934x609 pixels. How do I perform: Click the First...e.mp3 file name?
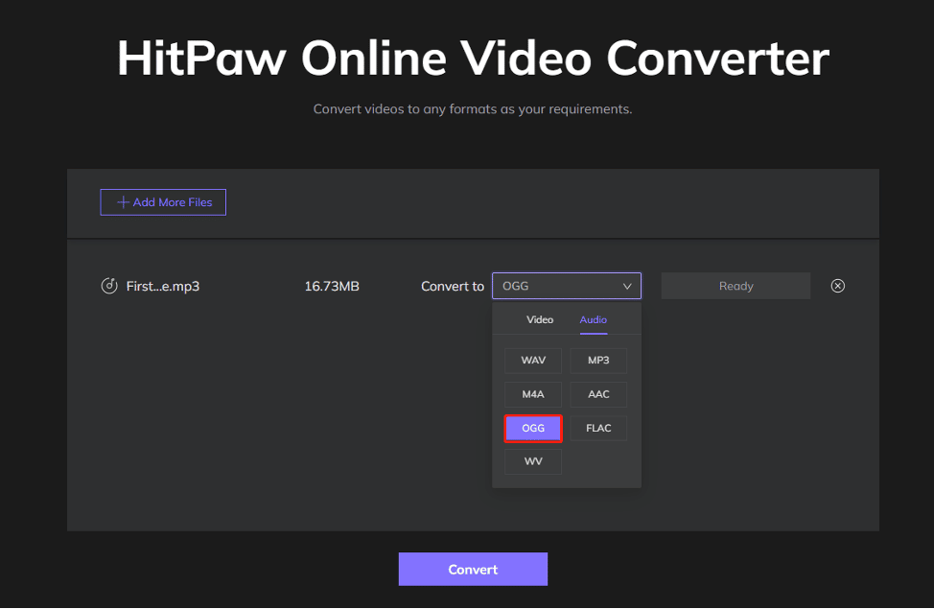click(163, 286)
